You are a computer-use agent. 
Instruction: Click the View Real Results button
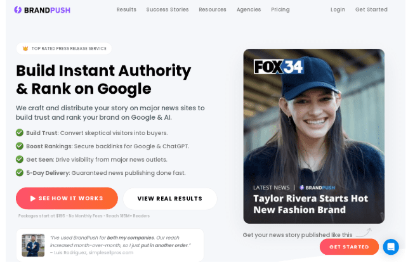click(x=170, y=199)
